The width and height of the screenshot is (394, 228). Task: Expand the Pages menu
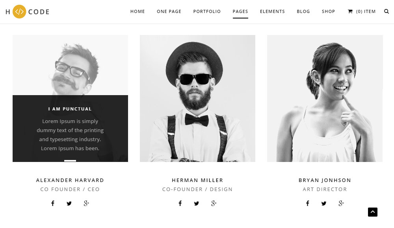tap(240, 11)
